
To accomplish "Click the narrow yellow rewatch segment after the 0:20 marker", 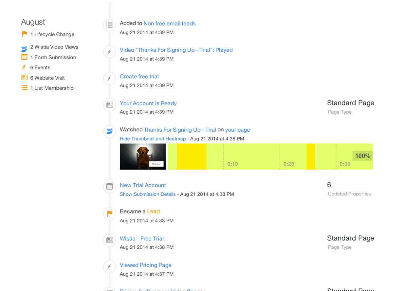I will pos(311,156).
